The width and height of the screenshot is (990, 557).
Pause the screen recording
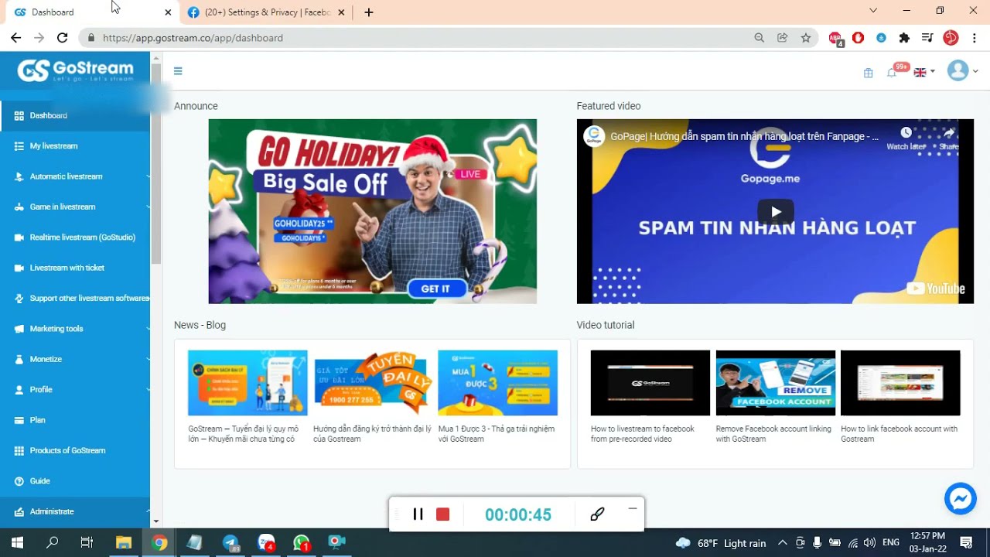(418, 514)
